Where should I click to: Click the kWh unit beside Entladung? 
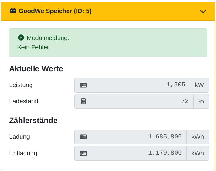click(198, 153)
